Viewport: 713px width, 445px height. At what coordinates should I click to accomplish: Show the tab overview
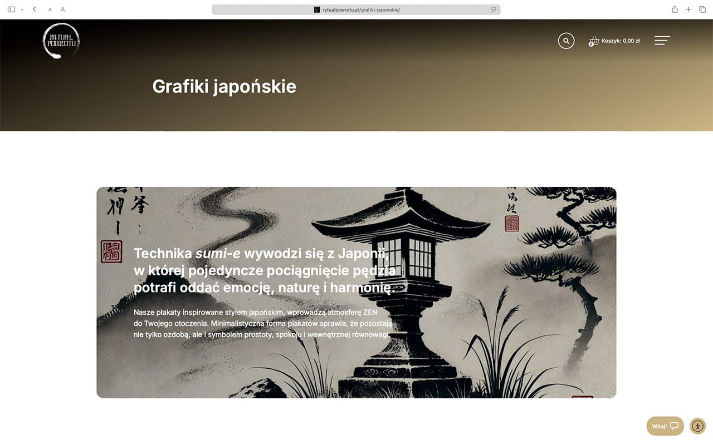click(702, 9)
